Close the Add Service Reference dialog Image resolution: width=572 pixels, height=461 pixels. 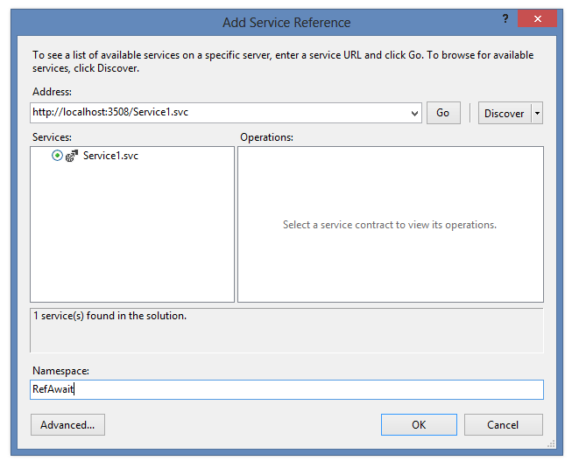coord(537,18)
